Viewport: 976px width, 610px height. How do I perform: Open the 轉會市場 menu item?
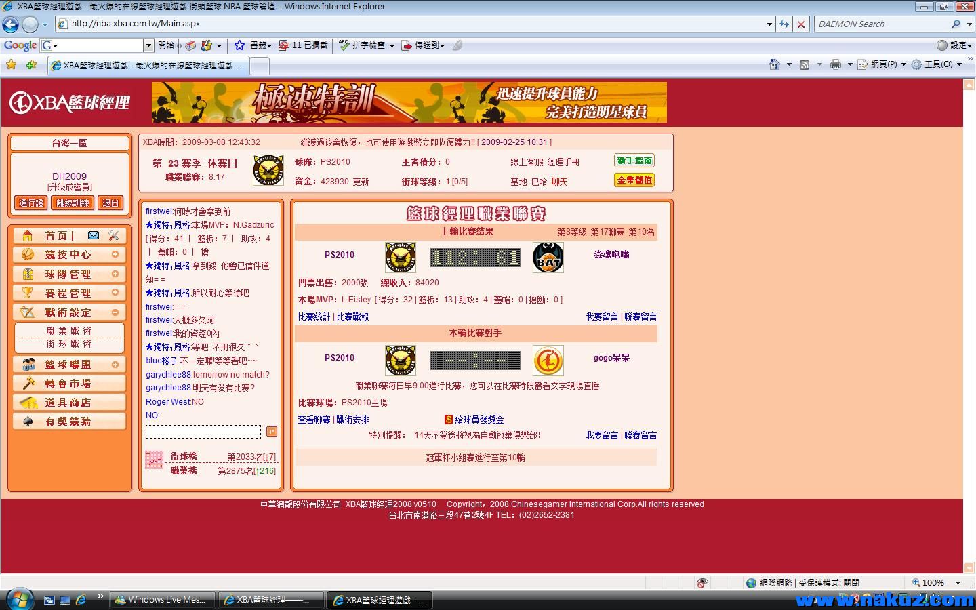[68, 383]
